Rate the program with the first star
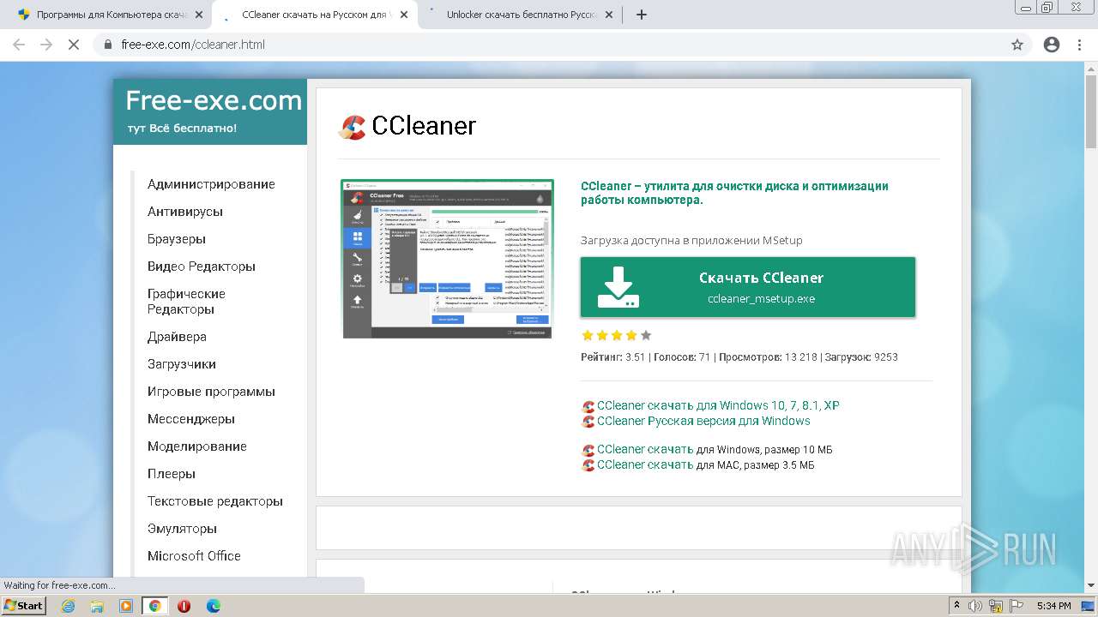Image resolution: width=1098 pixels, height=617 pixels. point(588,335)
